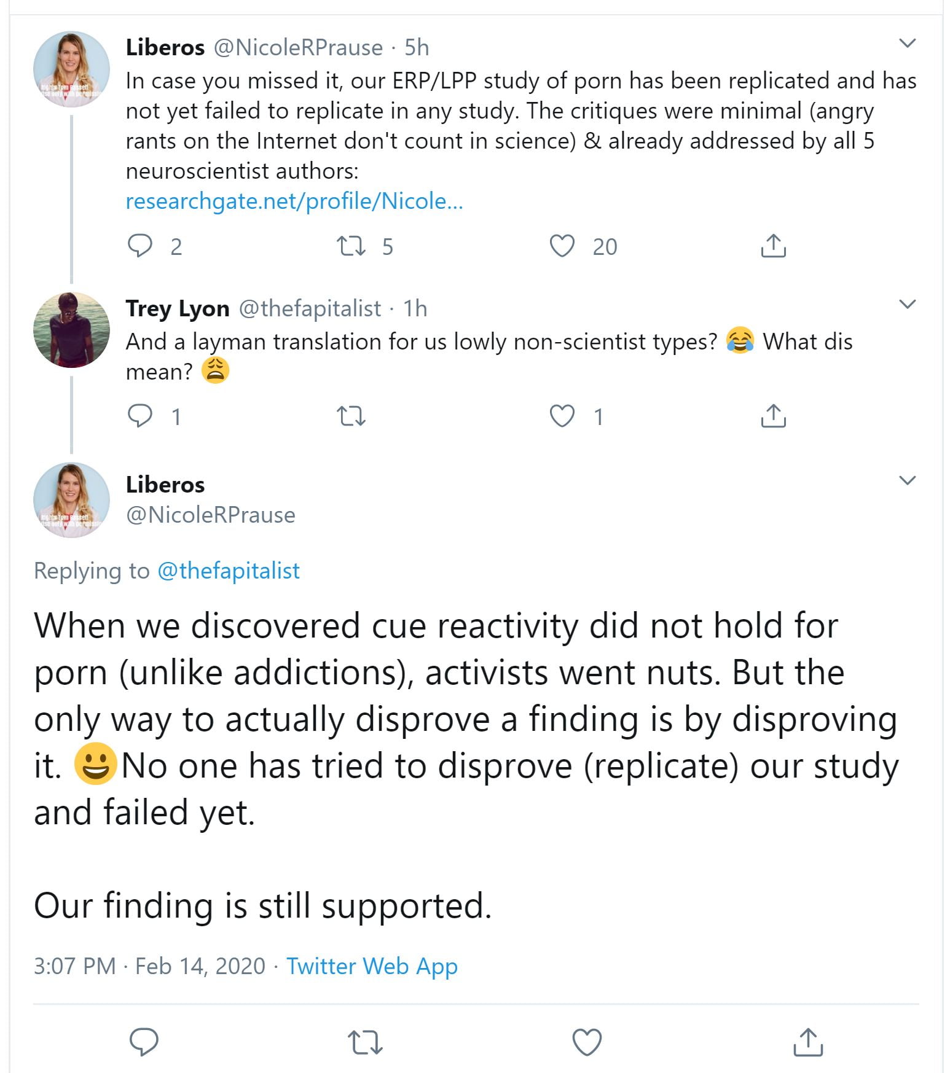Image resolution: width=950 pixels, height=1073 pixels.
Task: Click the @thefapitalist mention in Replying to
Action: tap(229, 571)
